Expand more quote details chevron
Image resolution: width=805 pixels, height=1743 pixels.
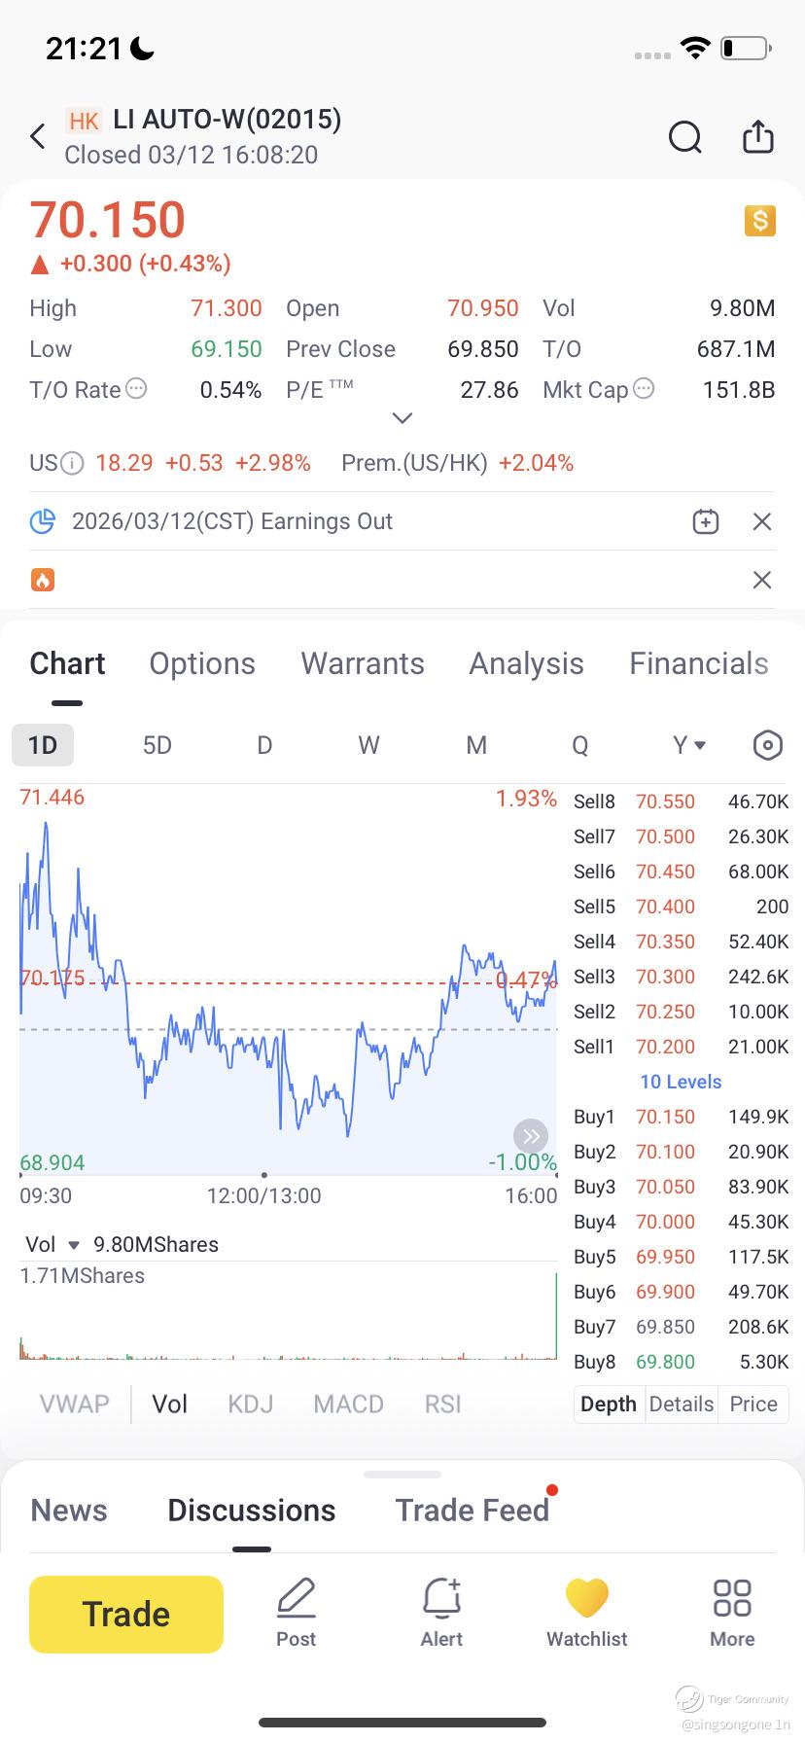tap(402, 418)
